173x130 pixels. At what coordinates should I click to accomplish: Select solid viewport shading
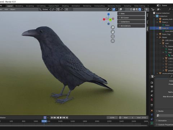click(134, 9)
